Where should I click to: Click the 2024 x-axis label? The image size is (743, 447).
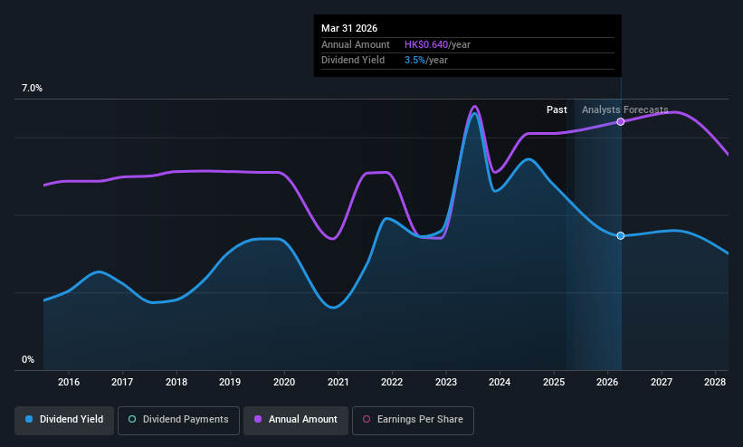(500, 382)
